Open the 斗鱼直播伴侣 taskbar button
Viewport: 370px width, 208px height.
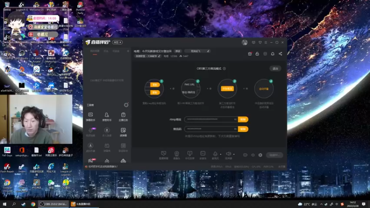point(85,204)
